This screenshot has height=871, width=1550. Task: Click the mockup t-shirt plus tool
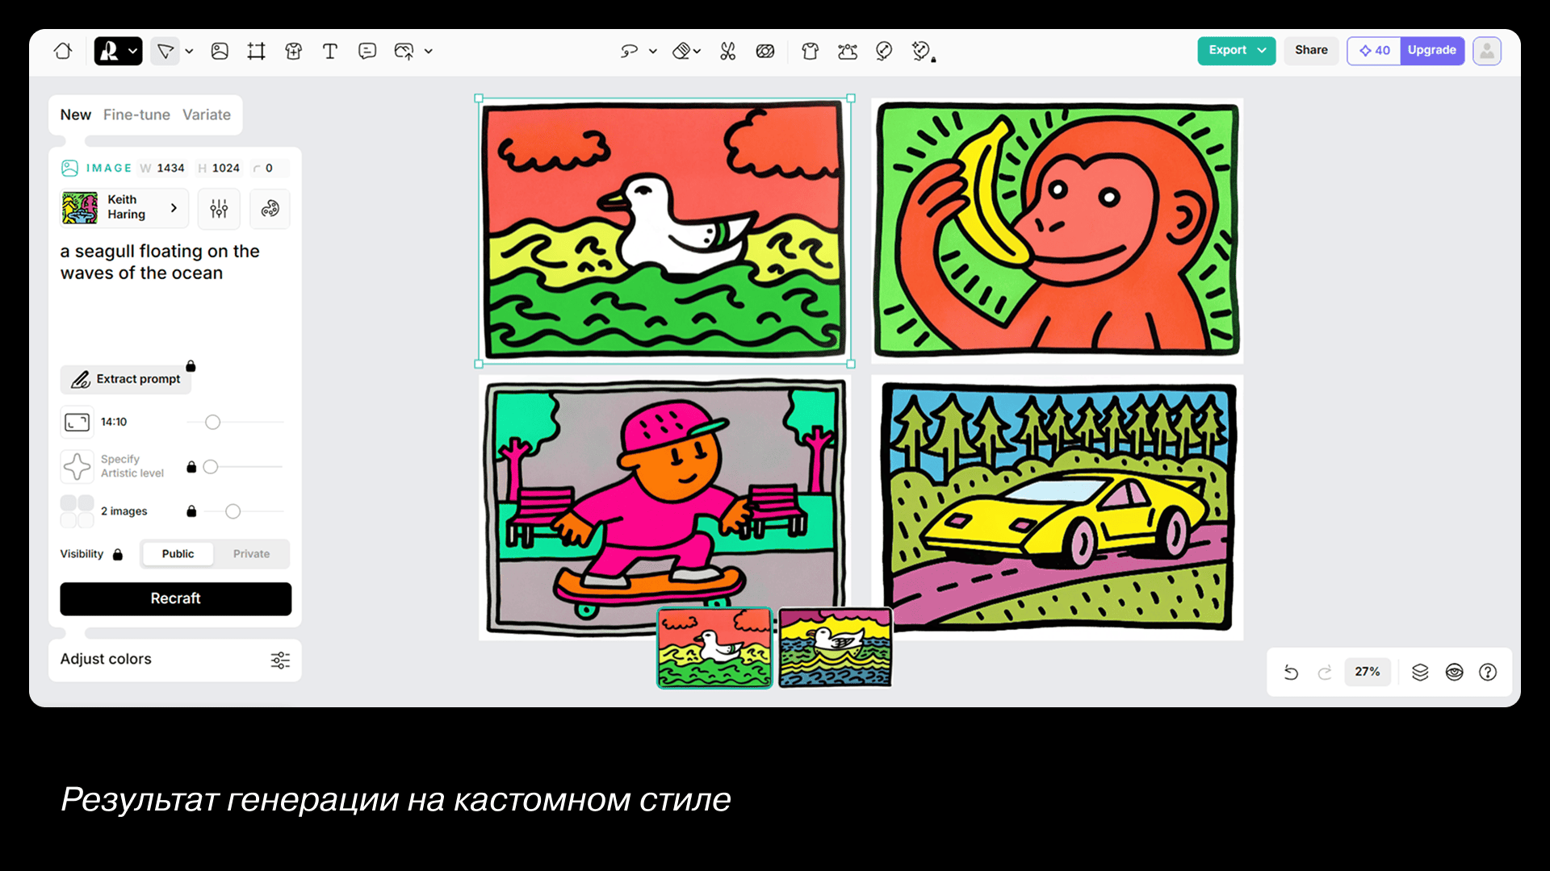(x=293, y=51)
